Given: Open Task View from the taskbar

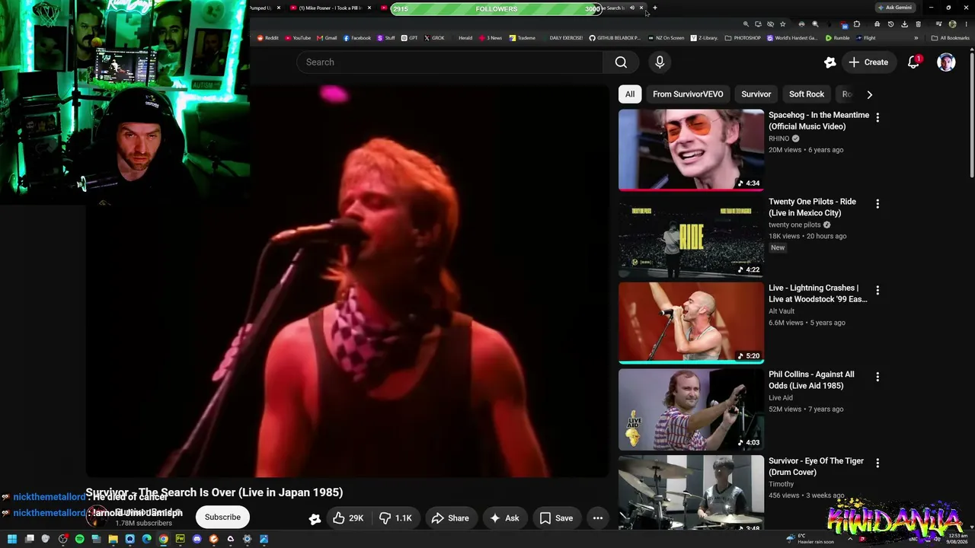Looking at the screenshot, I should pos(29,539).
